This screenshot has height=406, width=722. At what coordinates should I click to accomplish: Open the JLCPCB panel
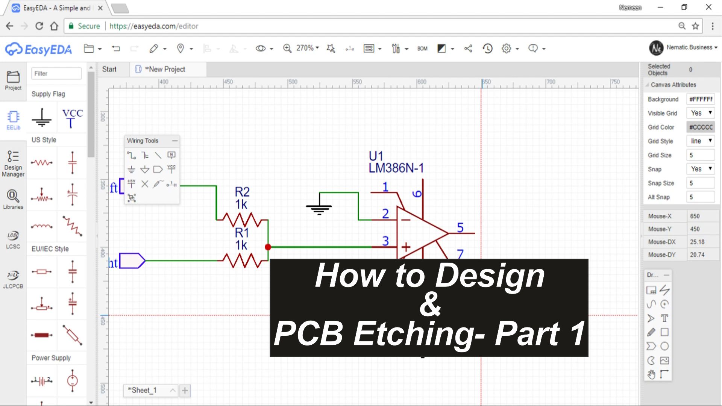tap(13, 279)
